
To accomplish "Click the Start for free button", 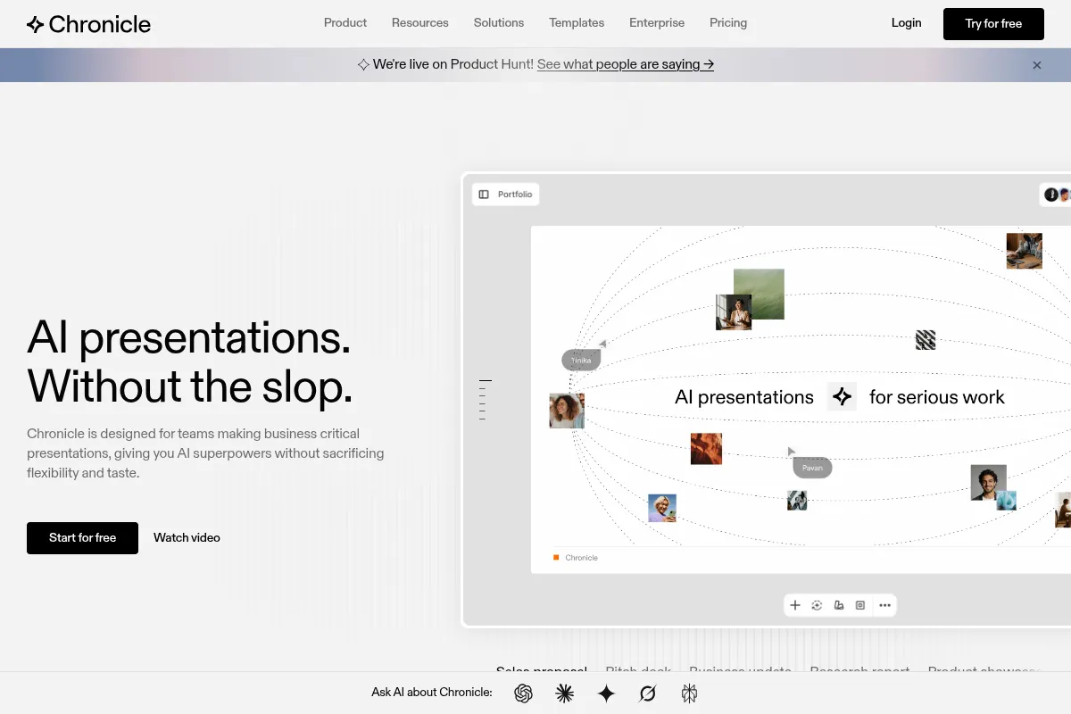I will click(82, 538).
